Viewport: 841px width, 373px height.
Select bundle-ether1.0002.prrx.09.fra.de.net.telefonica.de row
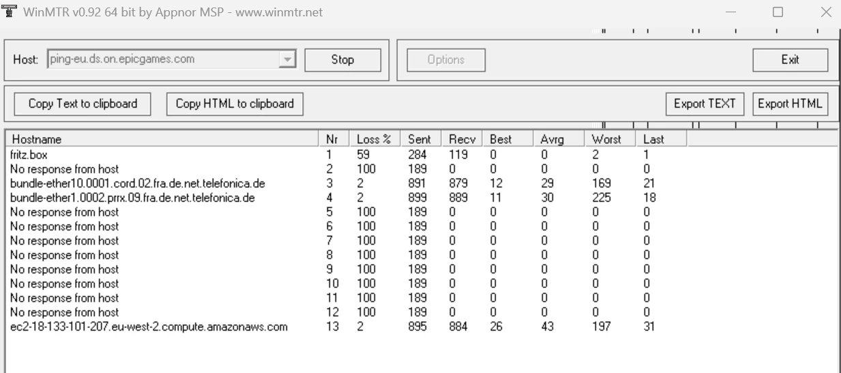(345, 198)
